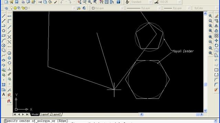The width and height of the screenshot is (220, 123).
Task: Activate Snap to Center object snap
Action: coord(9,53)
